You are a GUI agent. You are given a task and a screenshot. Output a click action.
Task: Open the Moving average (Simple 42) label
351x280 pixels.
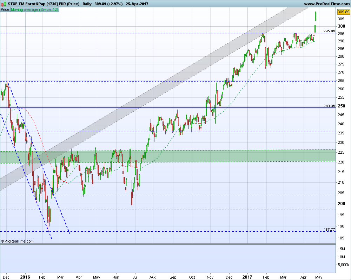(x=34, y=9)
